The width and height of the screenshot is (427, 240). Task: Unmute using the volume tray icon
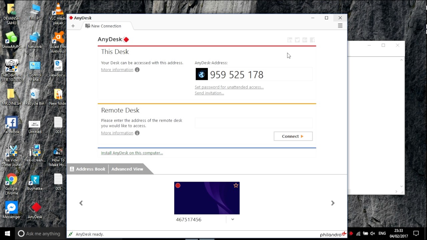373,234
